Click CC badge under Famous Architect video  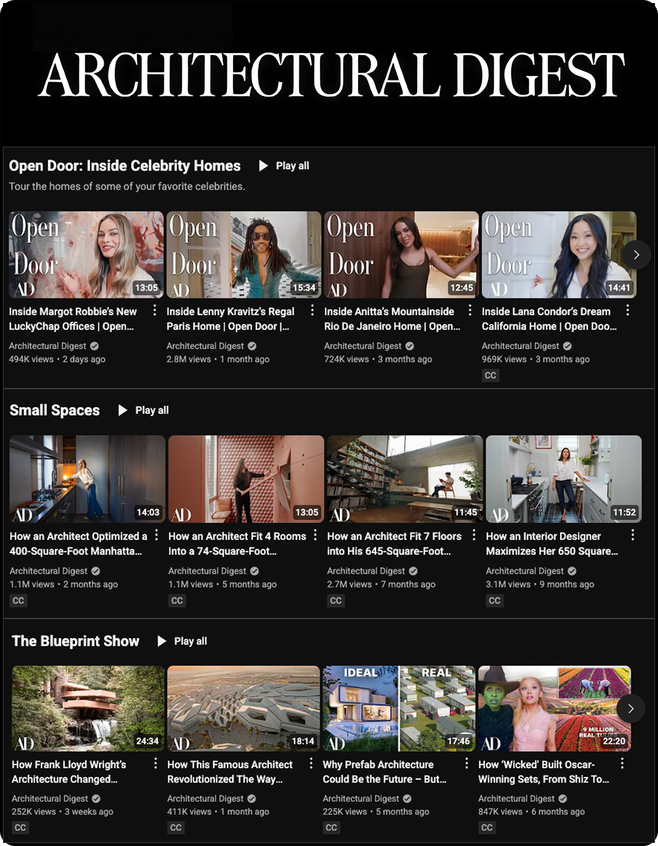coord(176,827)
